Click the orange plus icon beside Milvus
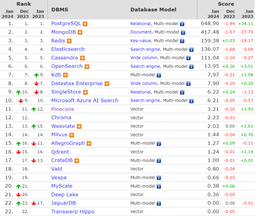Screen dimensions: 255x216 tap(71, 135)
